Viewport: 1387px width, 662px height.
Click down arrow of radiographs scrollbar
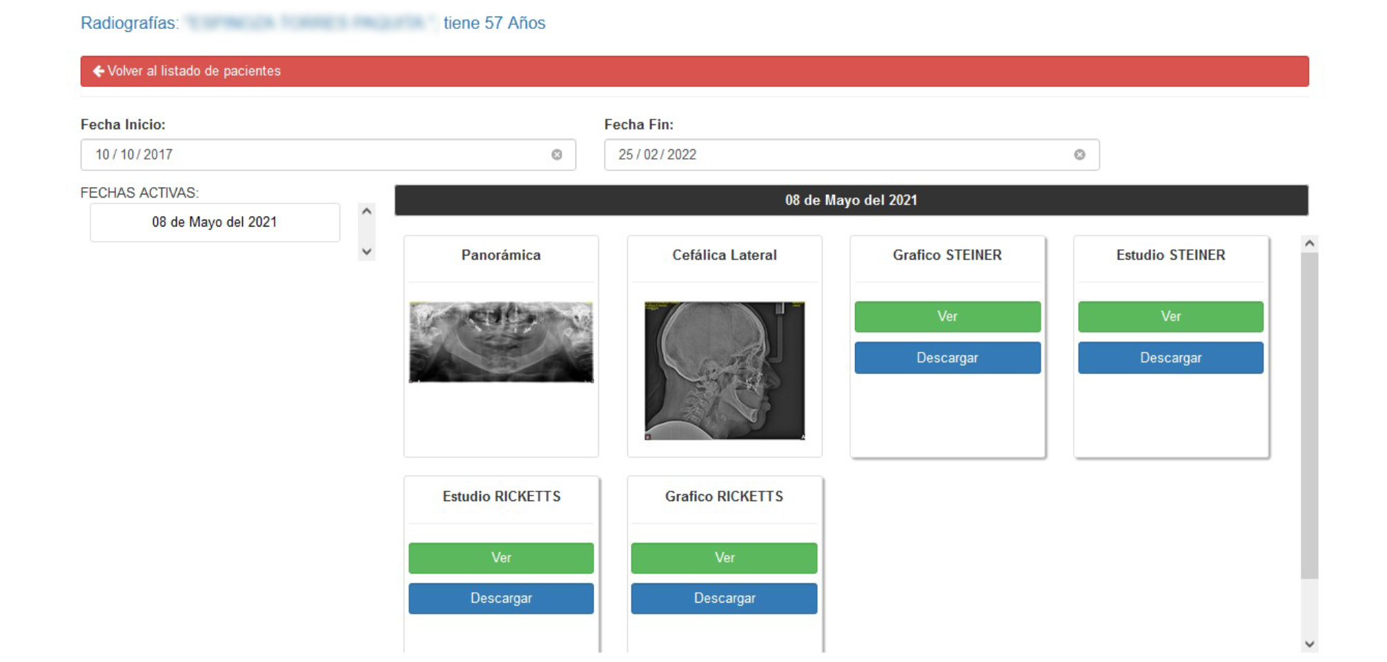[x=1310, y=645]
